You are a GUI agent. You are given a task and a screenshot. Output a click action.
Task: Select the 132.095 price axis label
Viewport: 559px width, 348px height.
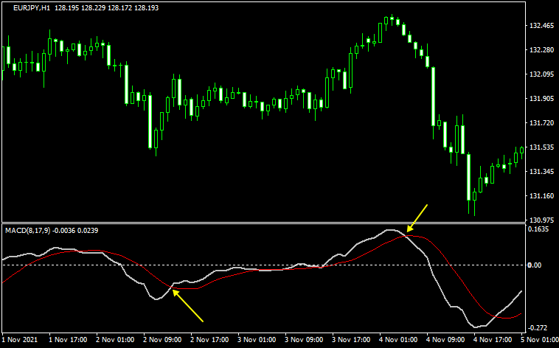tap(541, 74)
